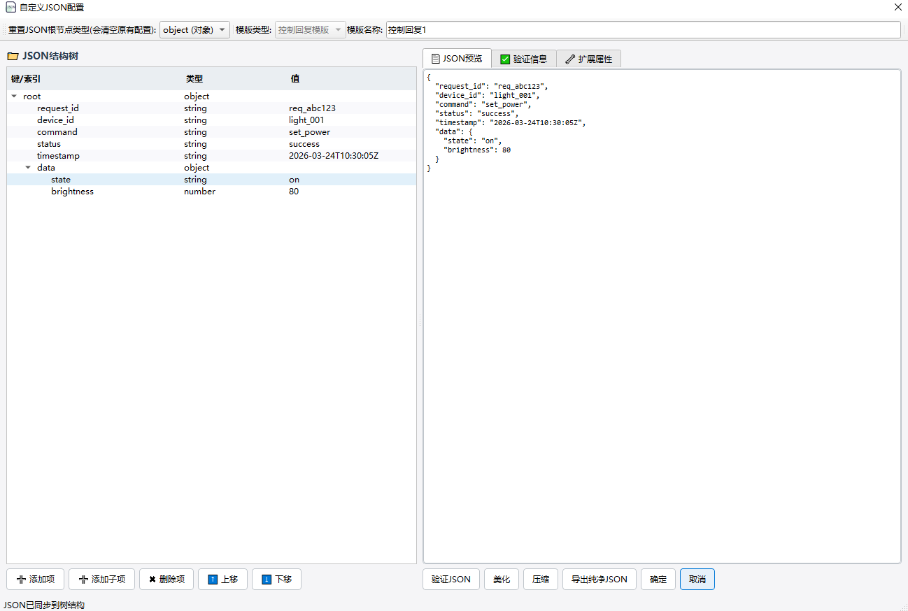Screen dimensions: 908x611
Task: Click the up arrow icon for 上移
Action: [x=213, y=580]
